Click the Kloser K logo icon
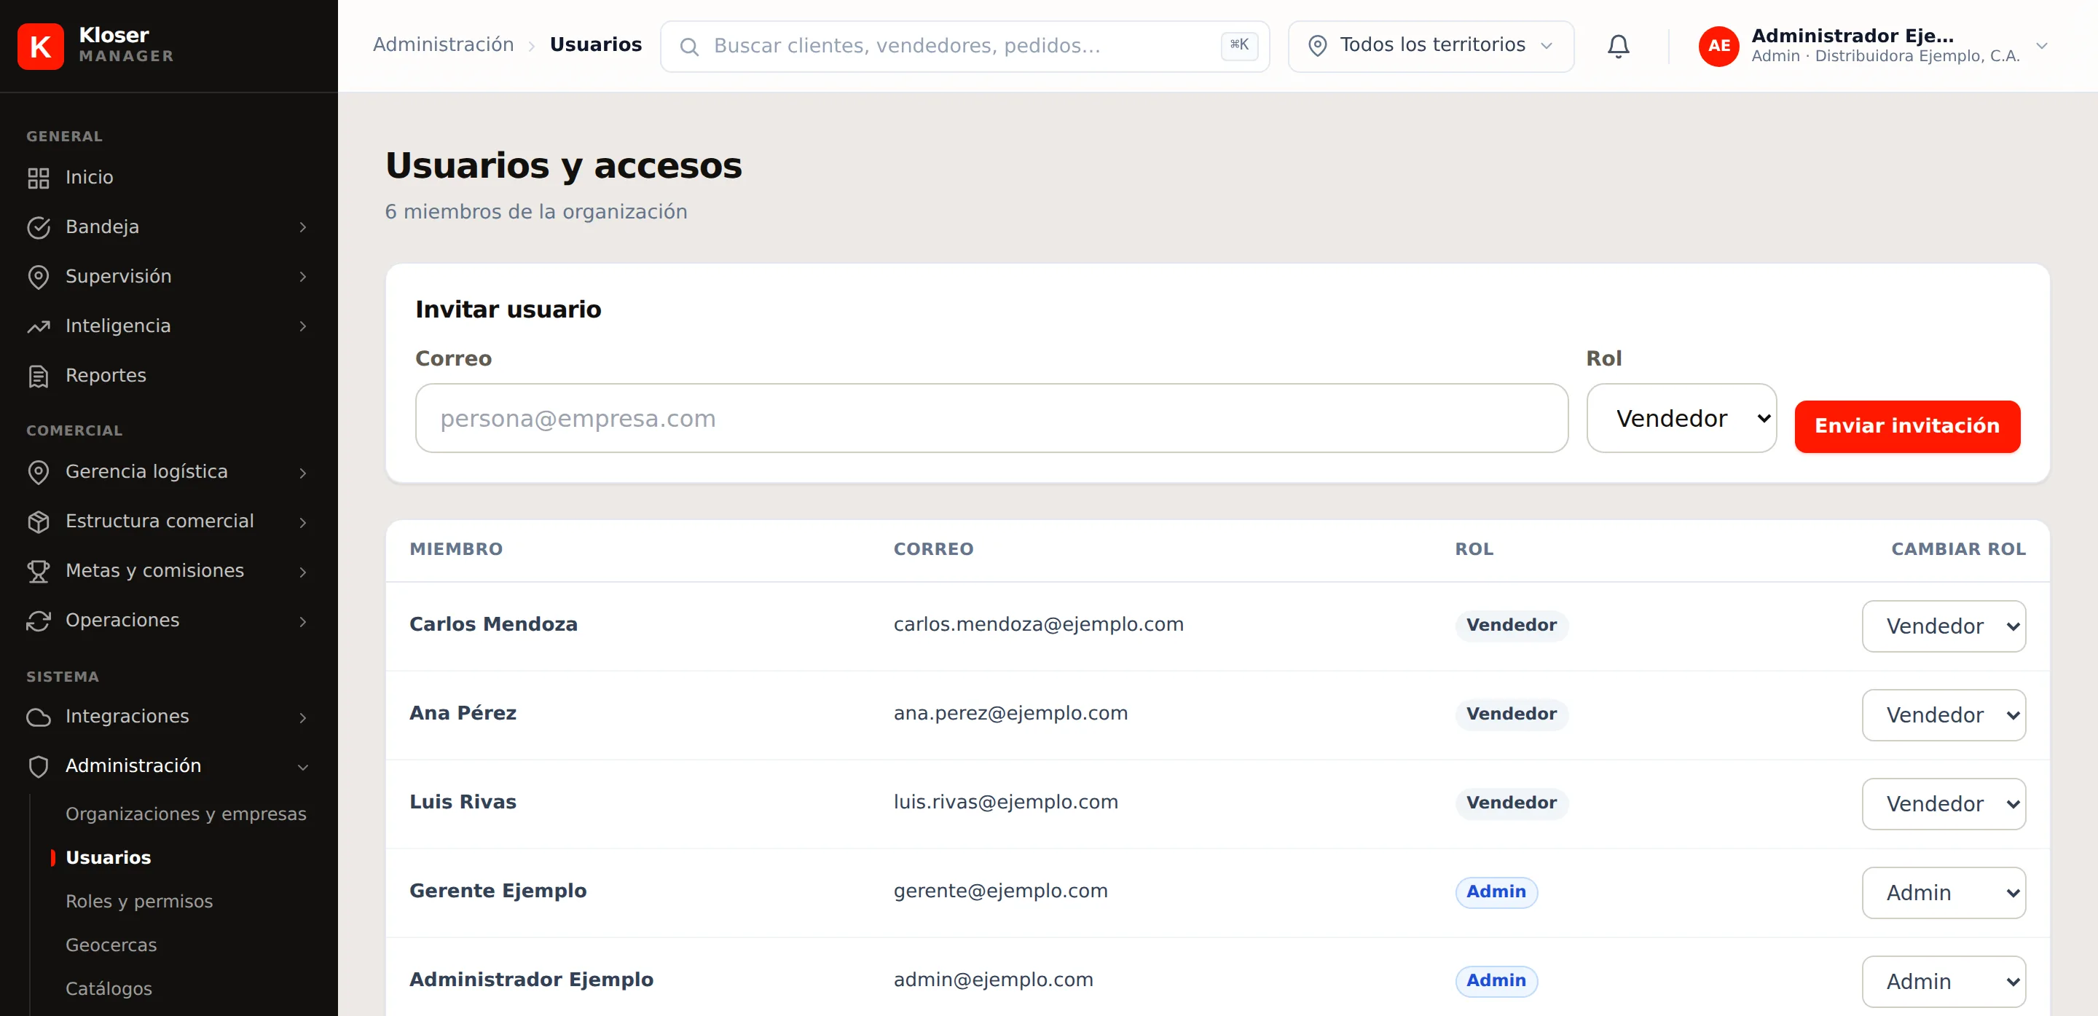Screen dimensions: 2098x1016 (40, 47)
